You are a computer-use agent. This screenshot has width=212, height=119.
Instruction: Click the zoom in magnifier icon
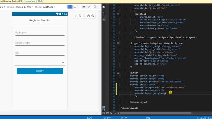pyautogui.click(x=88, y=16)
